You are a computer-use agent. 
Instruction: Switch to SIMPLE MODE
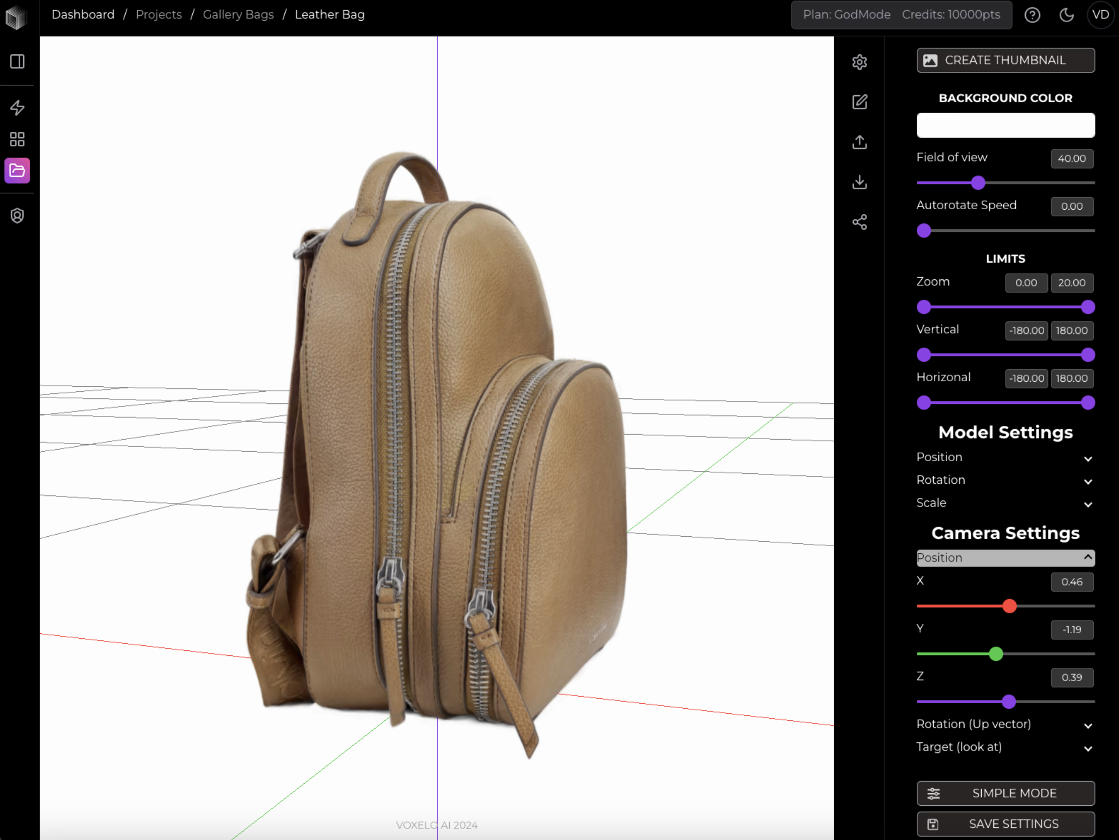pyautogui.click(x=1005, y=793)
